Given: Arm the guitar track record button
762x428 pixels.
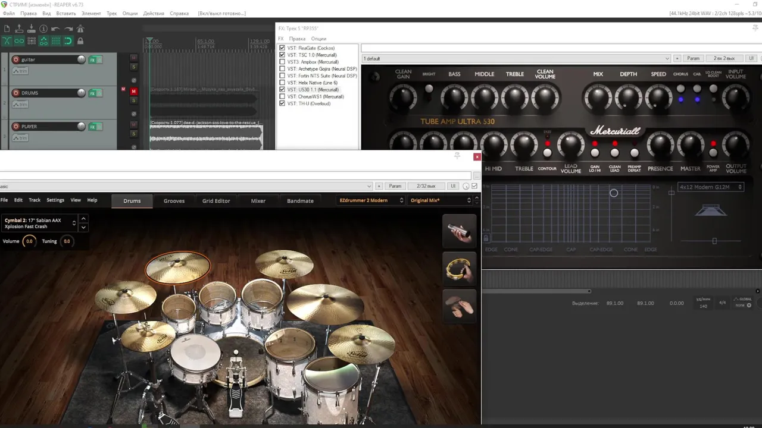Looking at the screenshot, I should point(15,59).
